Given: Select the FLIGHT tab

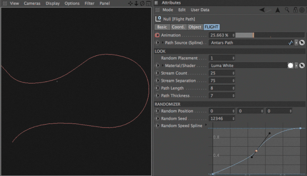Looking at the screenshot, I should 211,27.
